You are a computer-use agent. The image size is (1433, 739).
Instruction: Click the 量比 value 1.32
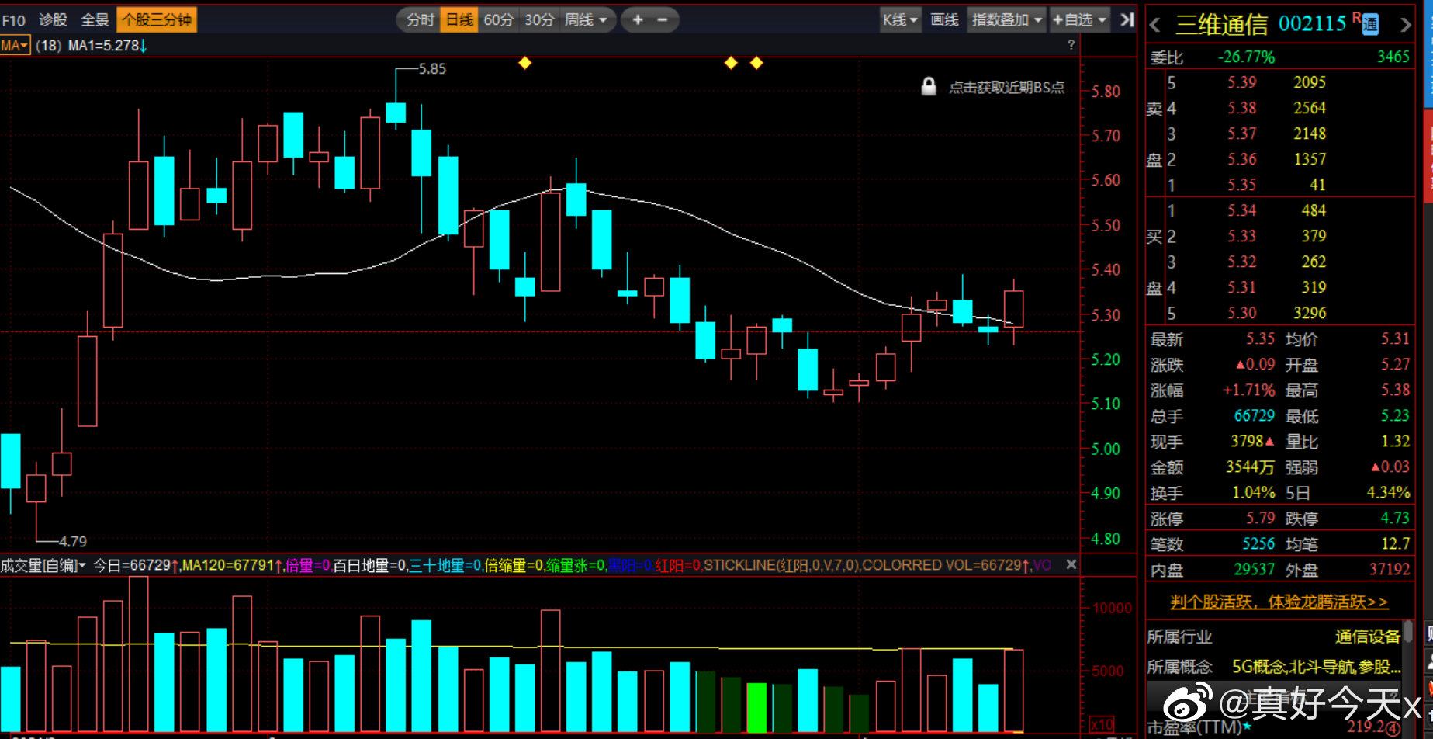pos(1395,441)
